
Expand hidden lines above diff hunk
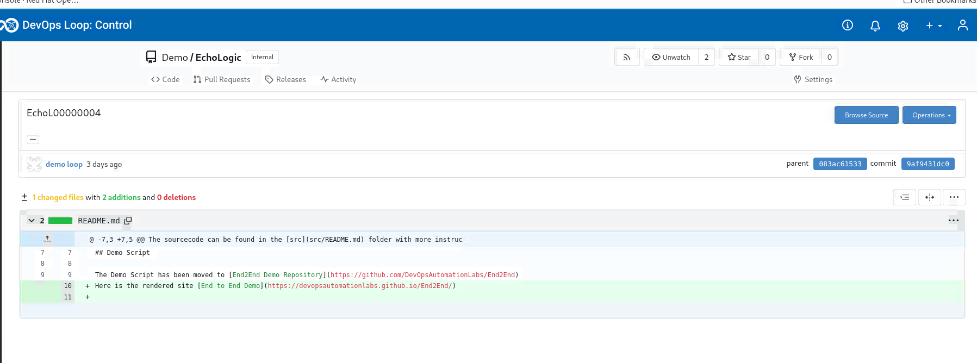click(47, 239)
